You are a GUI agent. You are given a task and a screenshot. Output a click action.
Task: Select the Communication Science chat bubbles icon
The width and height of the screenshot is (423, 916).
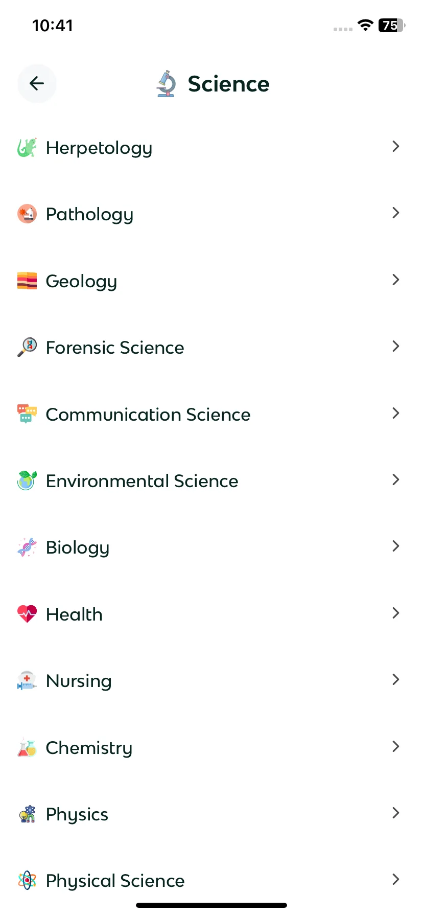click(x=27, y=414)
